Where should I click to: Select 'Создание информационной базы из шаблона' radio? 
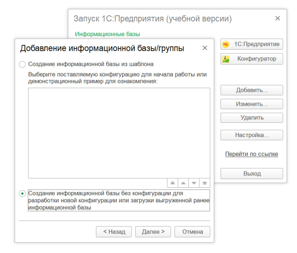tap(22, 64)
